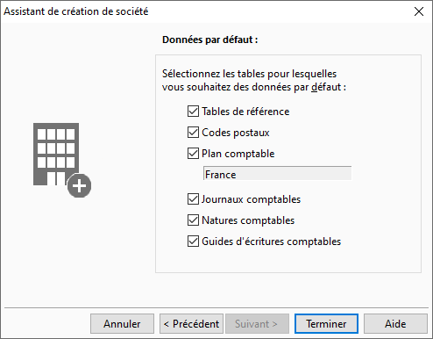Click the Données par défaut heading
The width and height of the screenshot is (433, 339).
(x=210, y=40)
